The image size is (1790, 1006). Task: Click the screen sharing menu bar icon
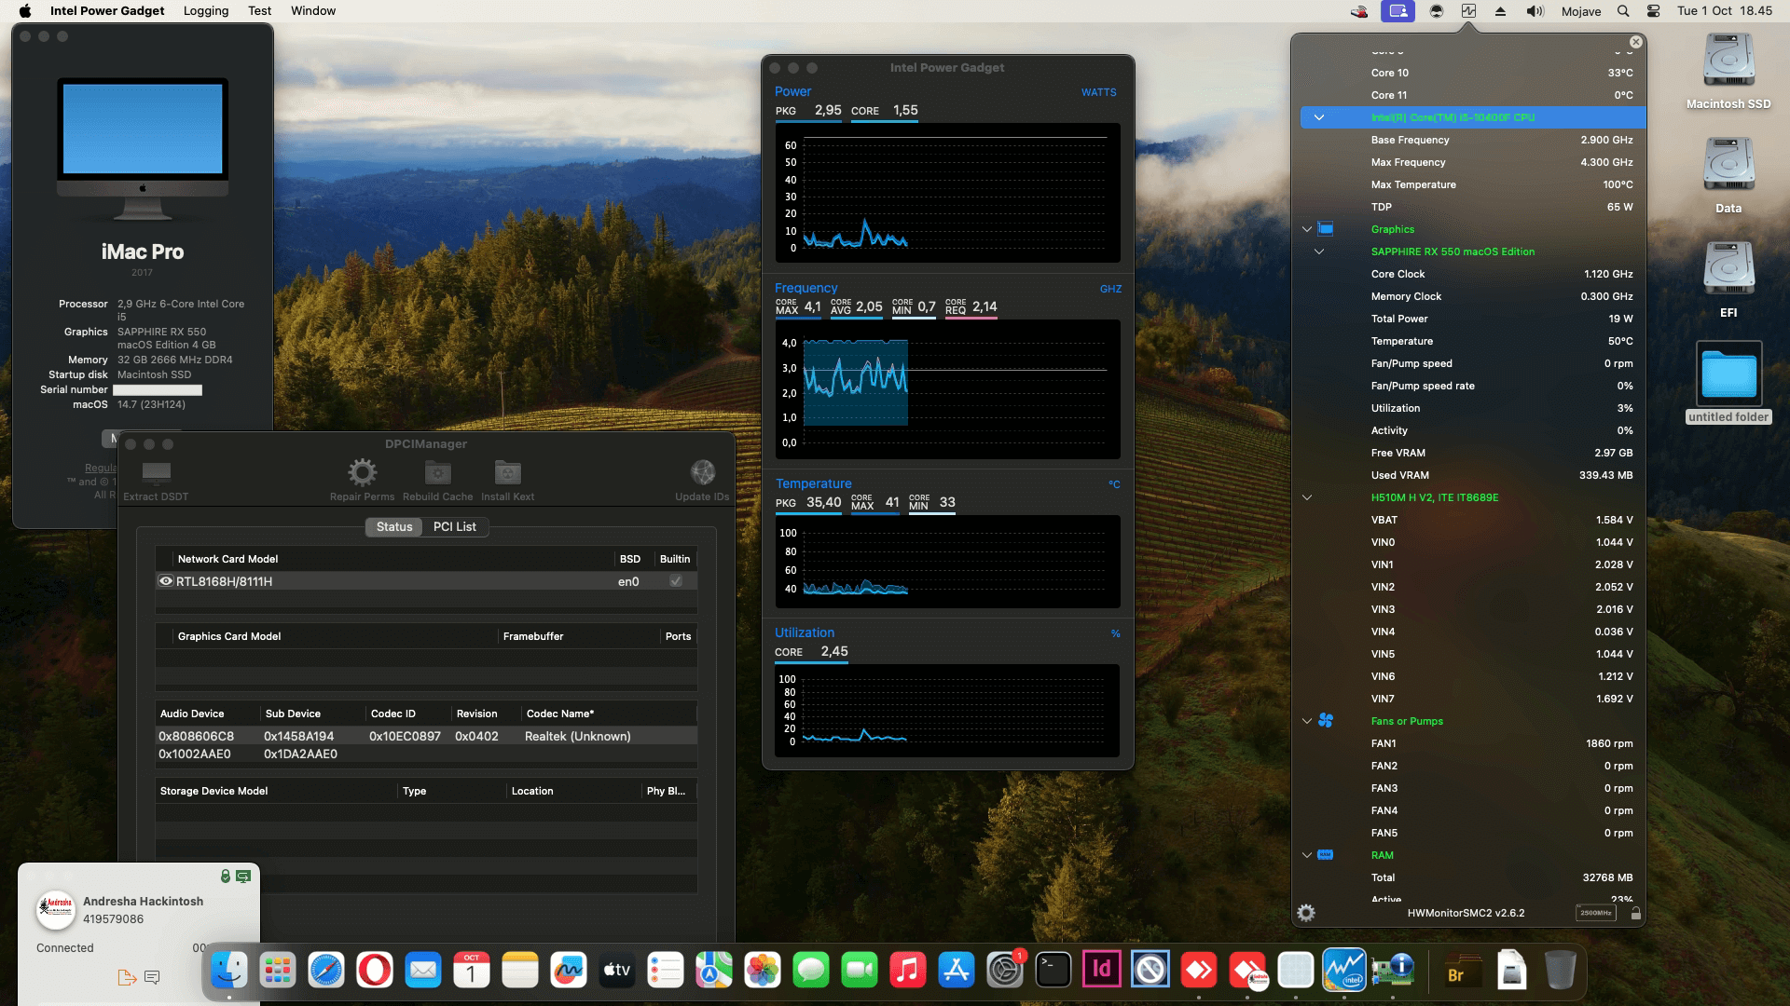click(x=1398, y=11)
